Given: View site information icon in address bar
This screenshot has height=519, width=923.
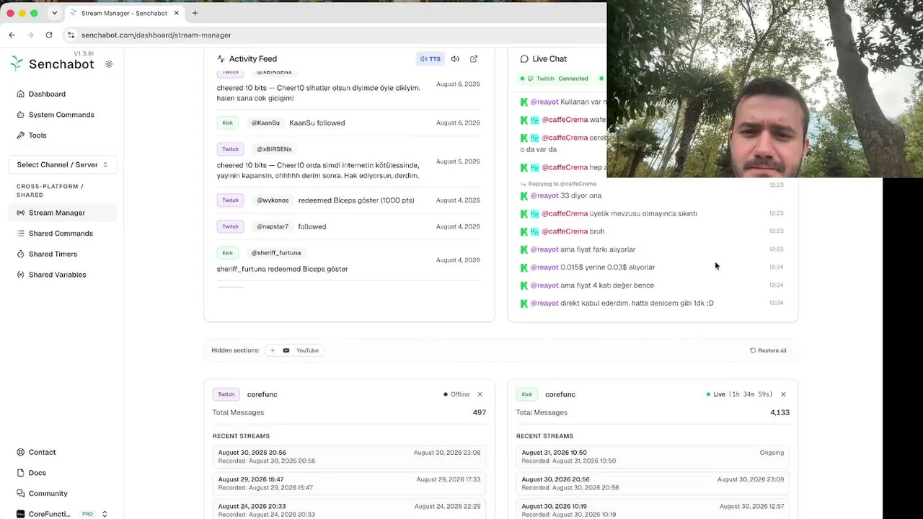Looking at the screenshot, I should tap(71, 35).
